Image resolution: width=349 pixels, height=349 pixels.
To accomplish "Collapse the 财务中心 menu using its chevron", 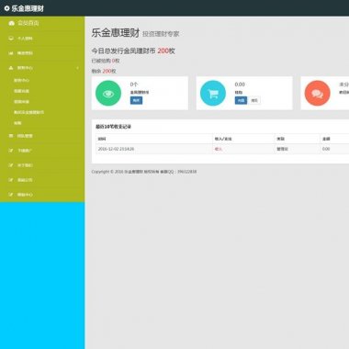I will tap(77, 68).
